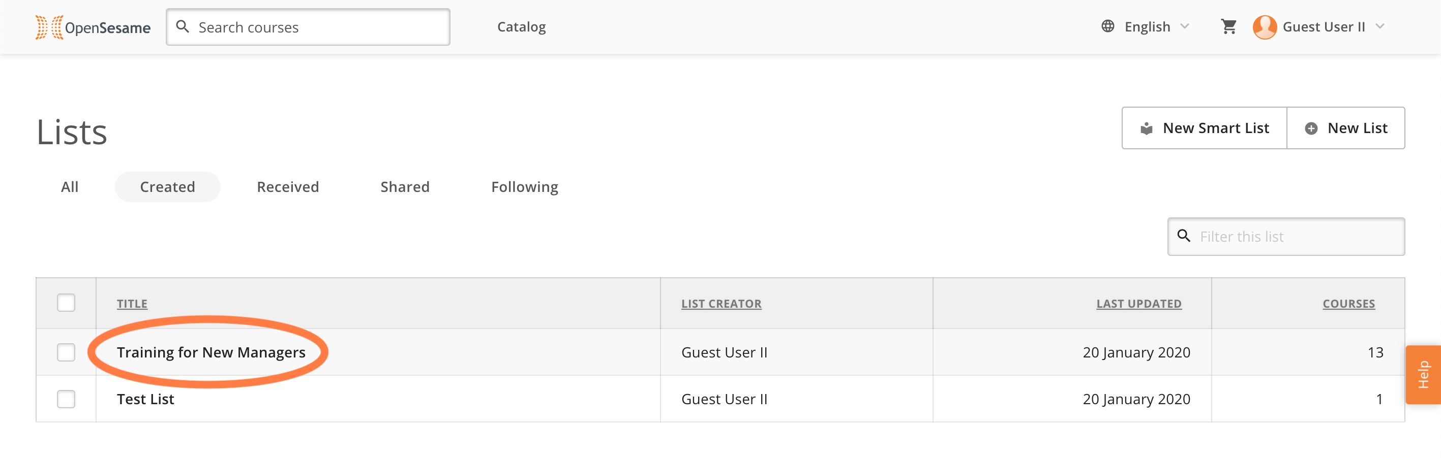
Task: Open the shopping cart icon
Action: (x=1228, y=26)
